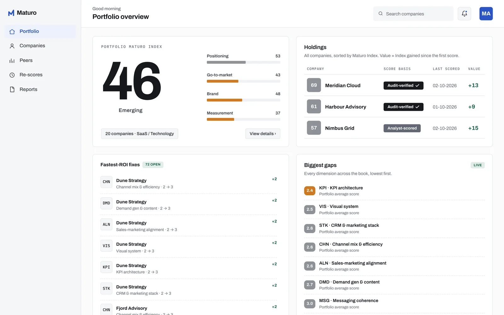Select the Nimbus Grid company name
Screen dimensions: 504x315
coord(340,128)
